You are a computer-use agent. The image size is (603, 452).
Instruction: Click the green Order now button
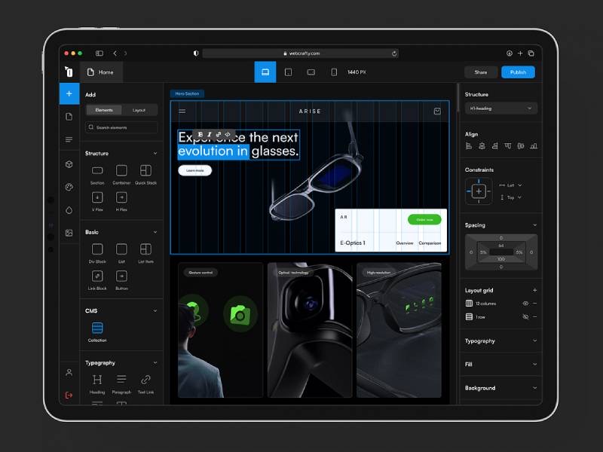tap(424, 219)
